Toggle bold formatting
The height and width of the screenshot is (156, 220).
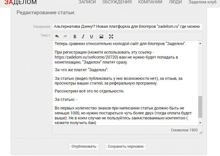click(x=75, y=37)
